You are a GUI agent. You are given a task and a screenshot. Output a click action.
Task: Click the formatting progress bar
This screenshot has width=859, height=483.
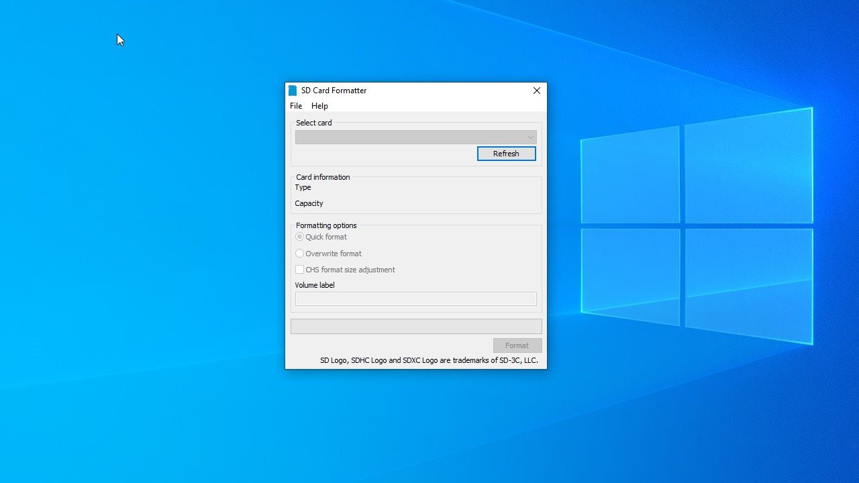[416, 327]
